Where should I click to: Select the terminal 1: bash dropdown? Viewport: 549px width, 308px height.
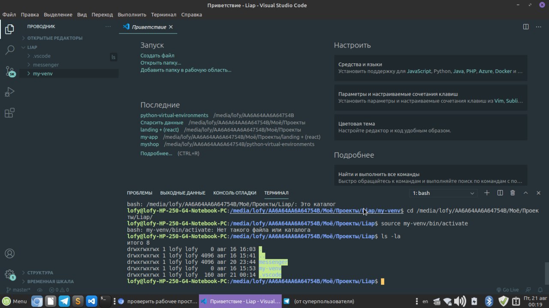(443, 193)
